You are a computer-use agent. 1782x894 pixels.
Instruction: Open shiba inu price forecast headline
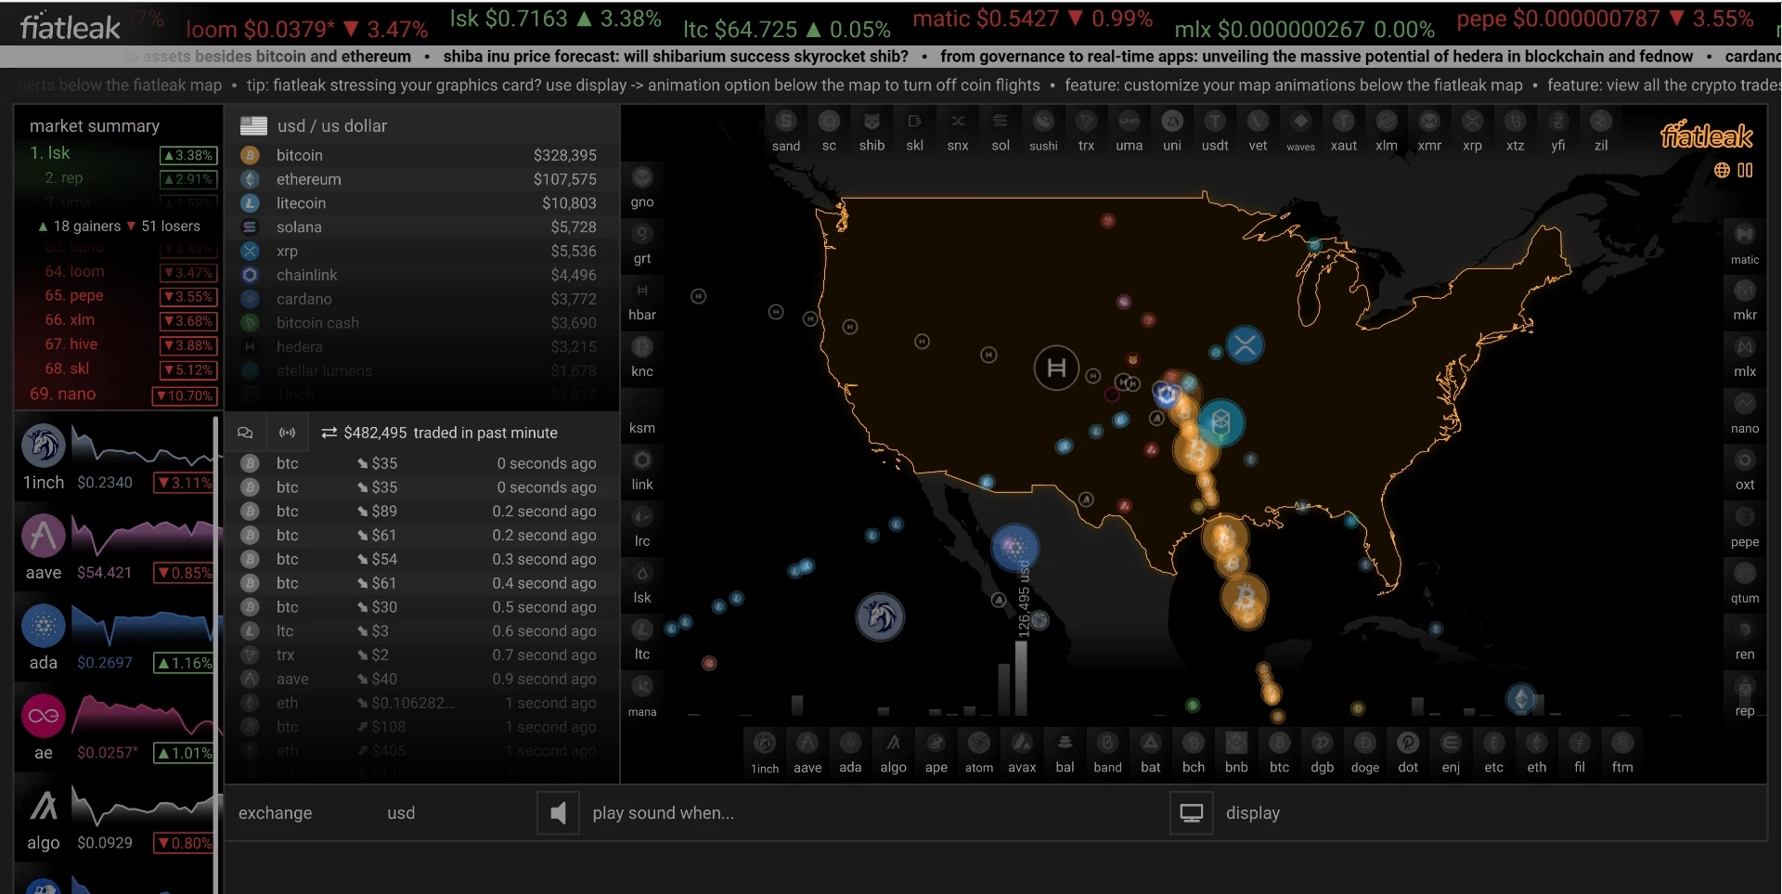(x=676, y=57)
